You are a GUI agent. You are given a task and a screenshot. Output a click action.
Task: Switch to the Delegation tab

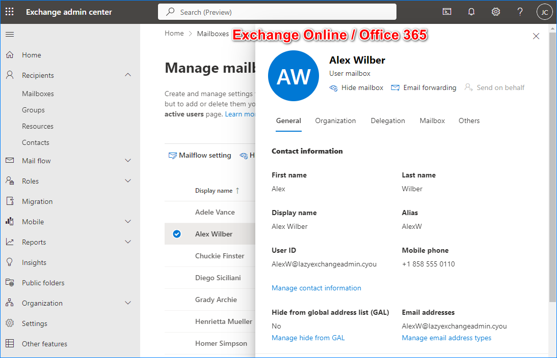coord(387,121)
